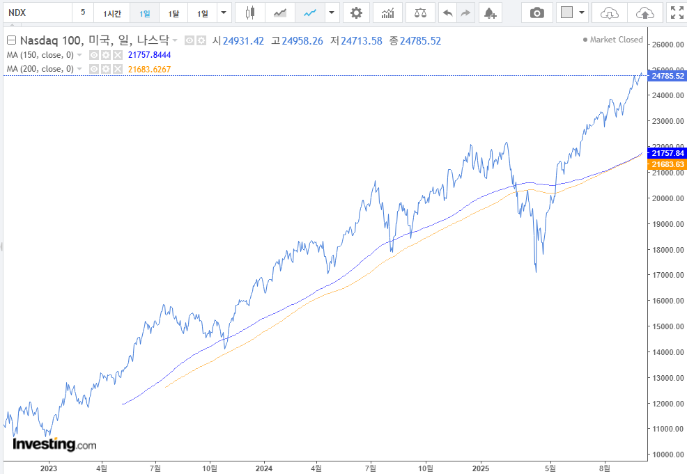This screenshot has width=687, height=474.
Task: Open MA 200 indicator settings gear
Action: [x=106, y=69]
